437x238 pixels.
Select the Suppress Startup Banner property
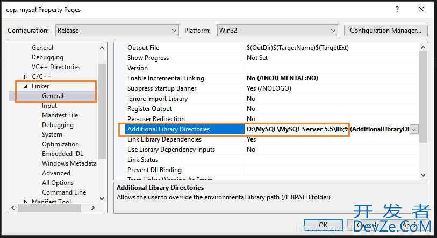coord(162,88)
